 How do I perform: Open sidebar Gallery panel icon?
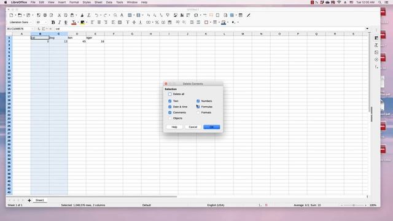coord(376,52)
